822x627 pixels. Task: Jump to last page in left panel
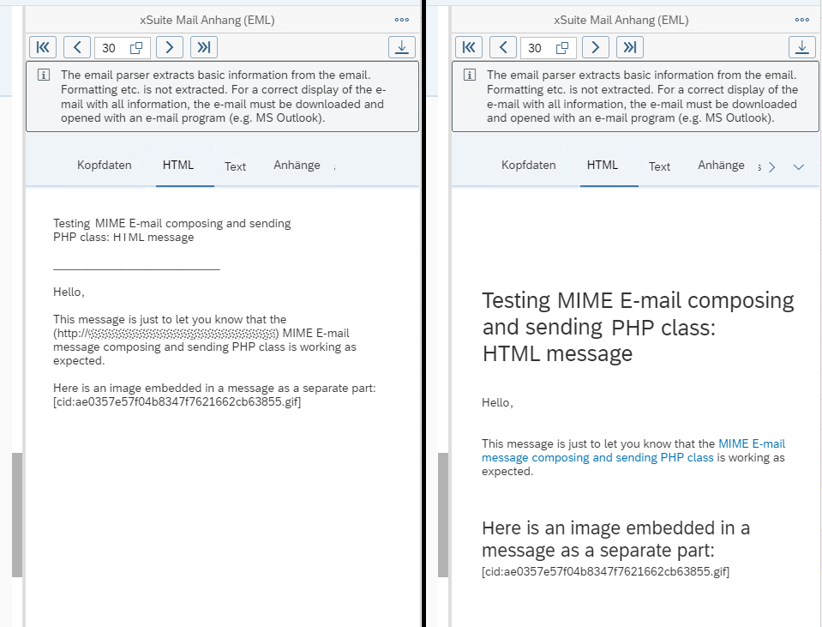point(203,47)
